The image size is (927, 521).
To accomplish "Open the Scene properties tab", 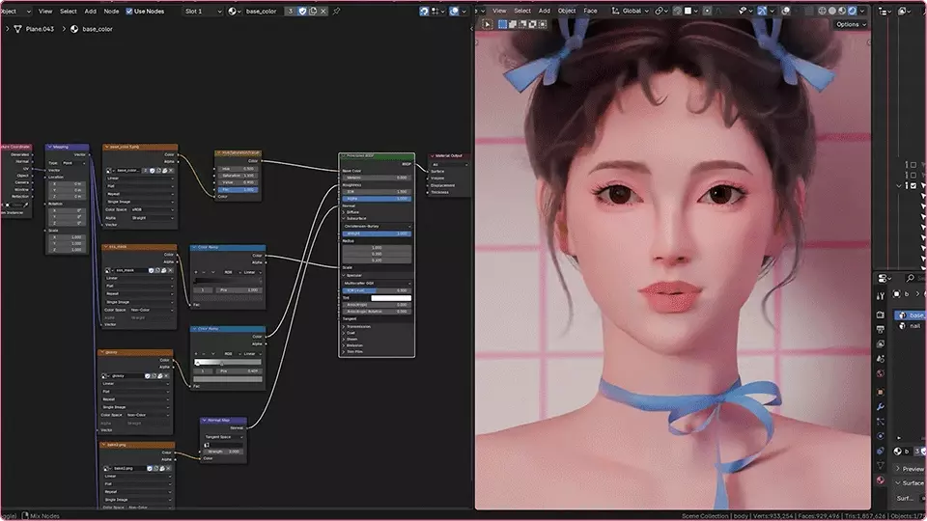I will (881, 359).
